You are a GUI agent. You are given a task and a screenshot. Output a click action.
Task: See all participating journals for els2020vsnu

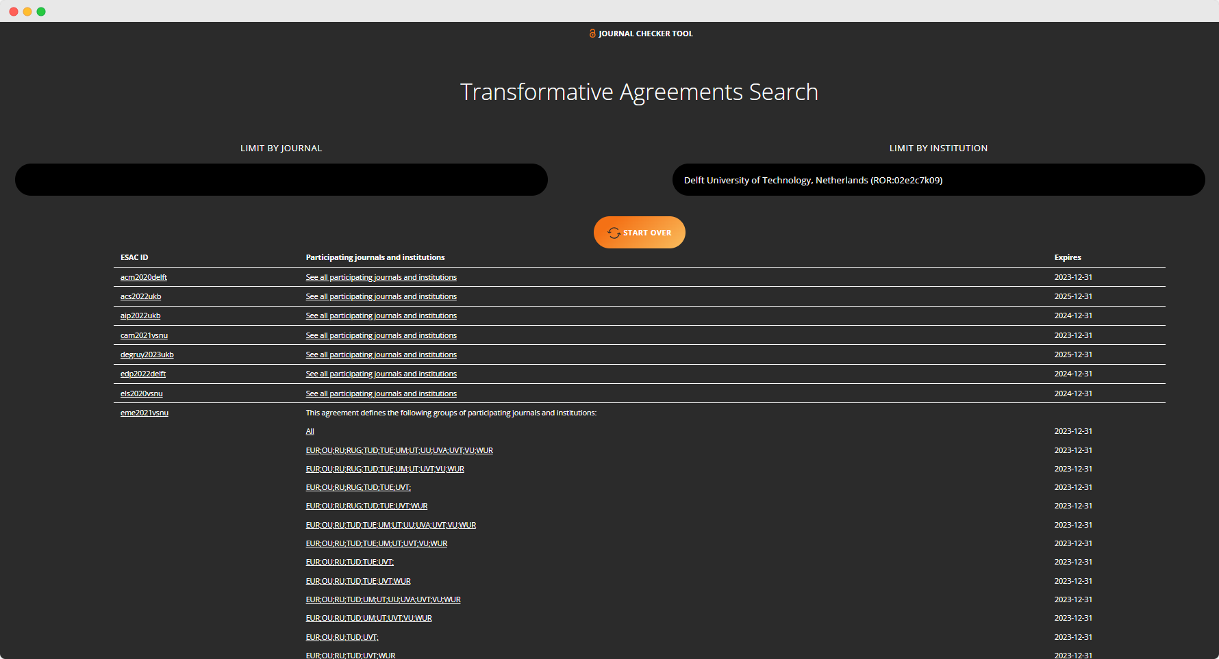tap(381, 393)
